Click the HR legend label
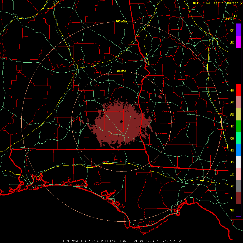The width and height of the screenshot is (243, 243). pyautogui.click(x=232, y=126)
